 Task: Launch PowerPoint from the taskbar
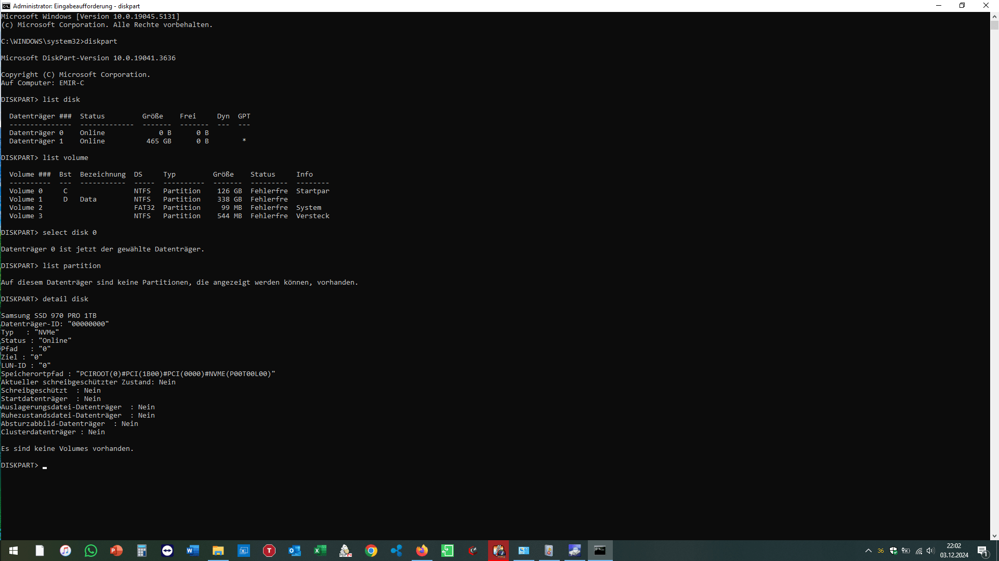116,551
